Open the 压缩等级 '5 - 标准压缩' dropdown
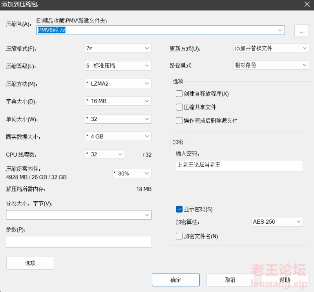 point(118,66)
